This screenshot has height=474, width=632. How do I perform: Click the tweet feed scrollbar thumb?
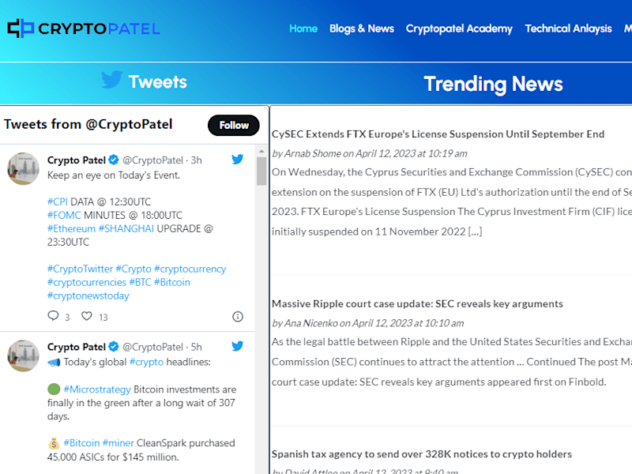(x=261, y=171)
